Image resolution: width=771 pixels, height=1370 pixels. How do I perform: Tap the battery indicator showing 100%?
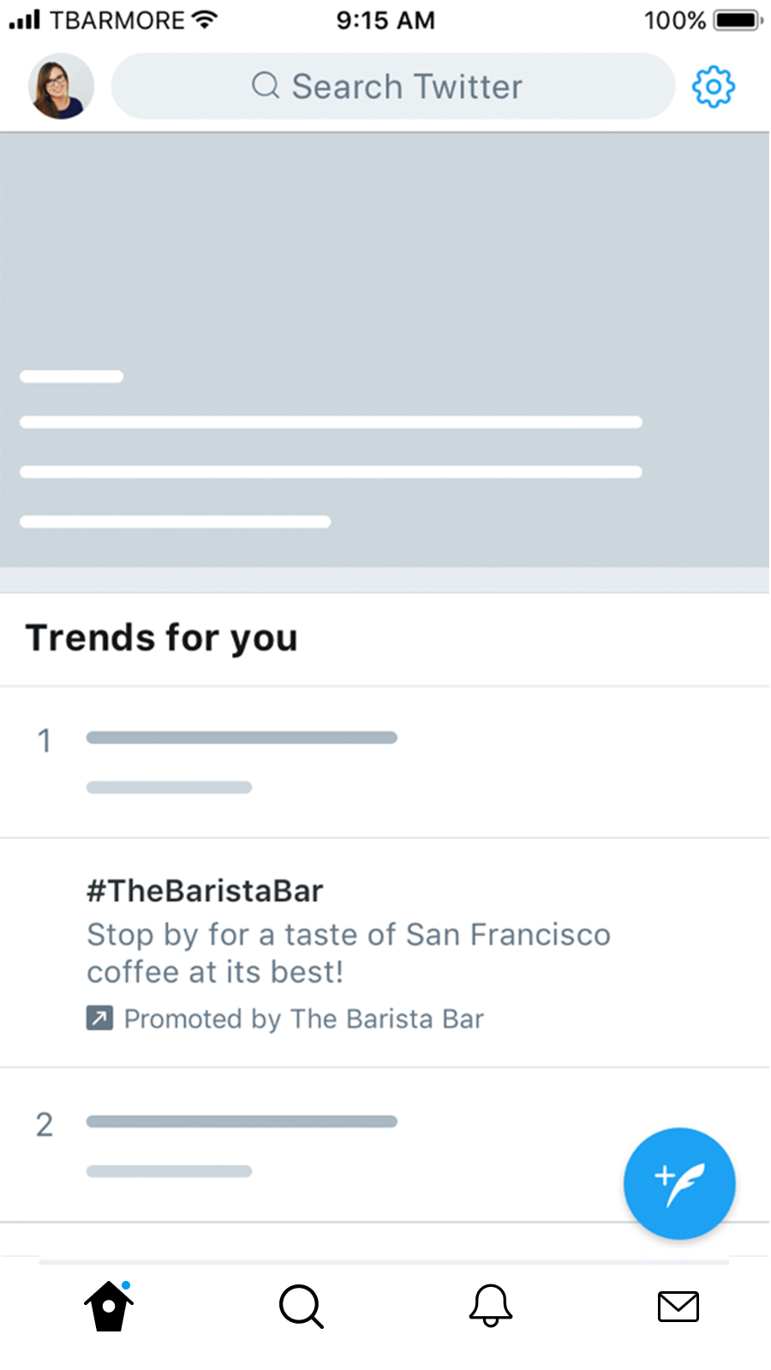pyautogui.click(x=732, y=19)
